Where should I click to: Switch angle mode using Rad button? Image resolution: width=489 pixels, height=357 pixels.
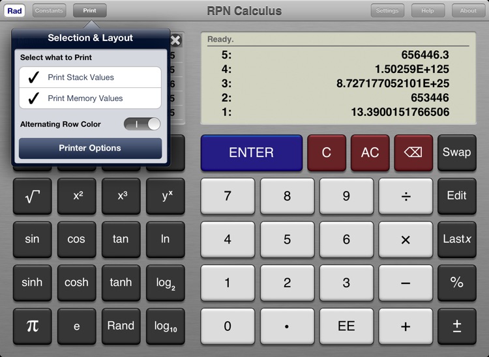[14, 10]
